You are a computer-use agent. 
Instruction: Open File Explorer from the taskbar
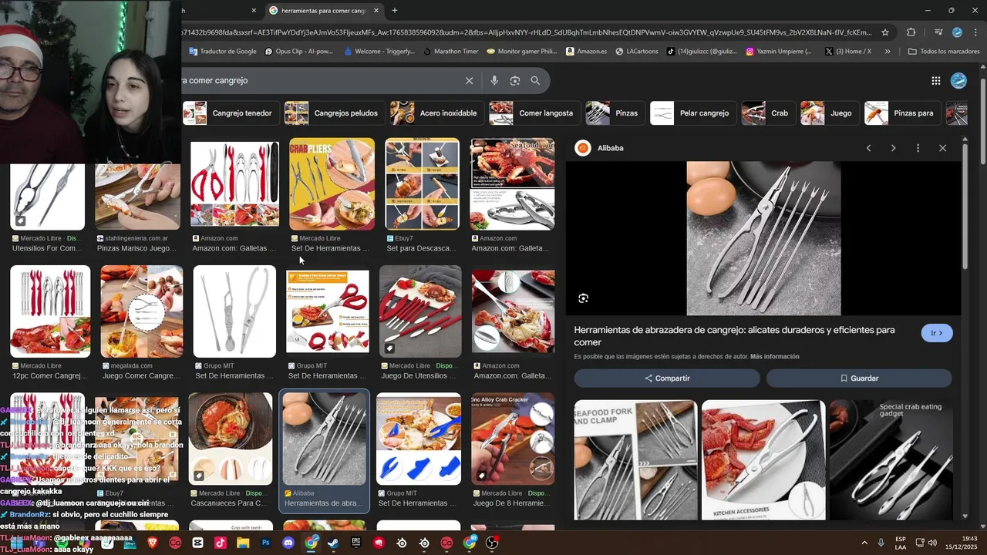(x=243, y=543)
